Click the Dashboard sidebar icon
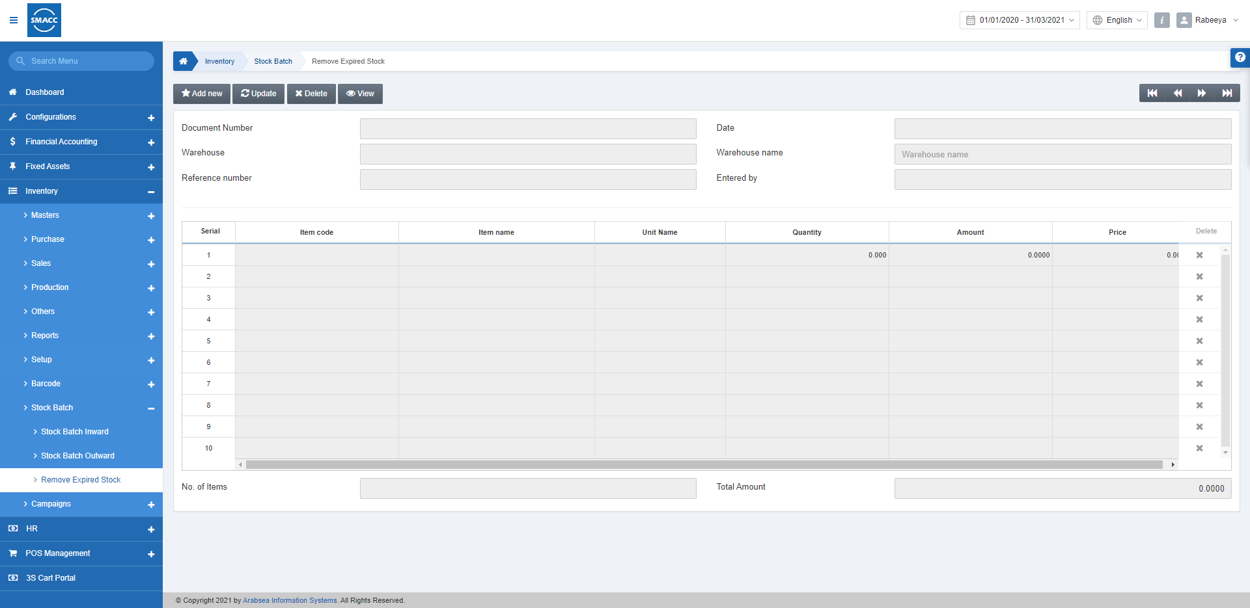 click(x=13, y=92)
